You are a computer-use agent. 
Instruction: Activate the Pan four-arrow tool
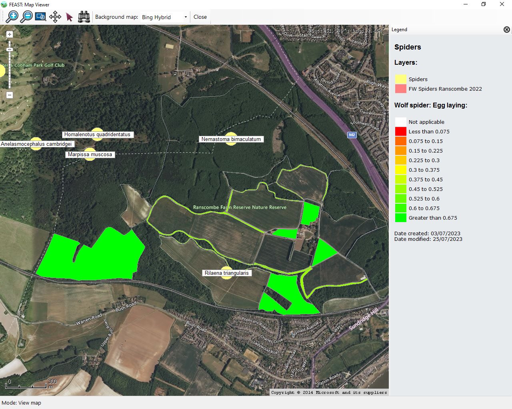coord(55,17)
